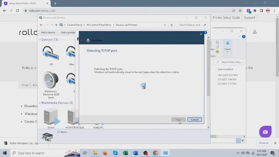Image resolution: width=279 pixels, height=157 pixels.
Task: Open the Rollo chat widget
Action: point(265,132)
